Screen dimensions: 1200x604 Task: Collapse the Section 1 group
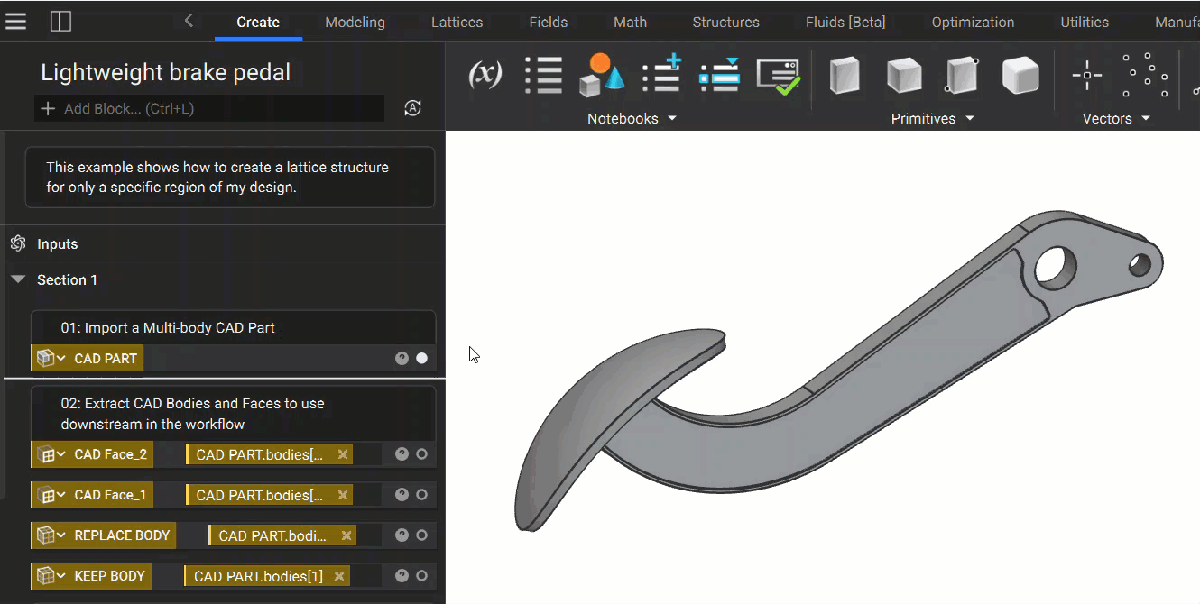(x=18, y=279)
